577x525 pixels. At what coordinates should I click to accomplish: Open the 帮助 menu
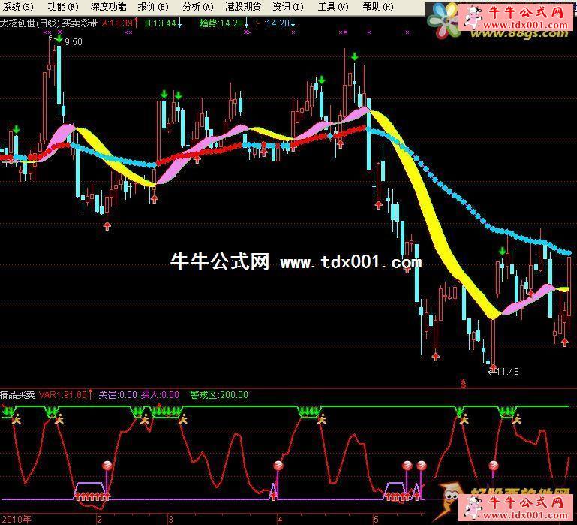pyautogui.click(x=377, y=7)
